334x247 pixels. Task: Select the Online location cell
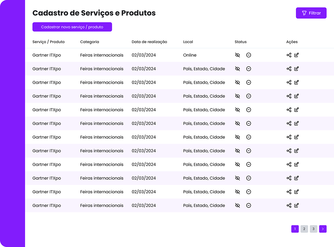pyautogui.click(x=190, y=55)
